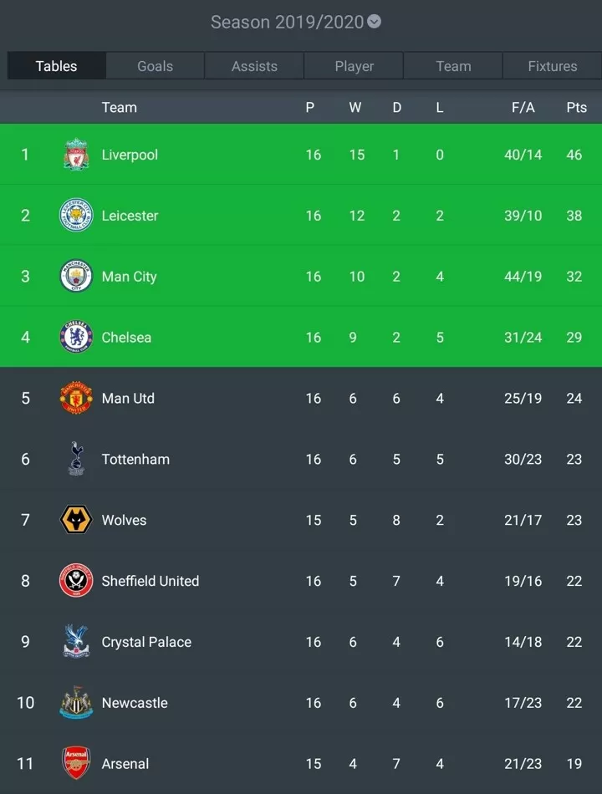Click the Tottenham cockerel crest
Viewport: 602px width, 794px height.
(76, 459)
